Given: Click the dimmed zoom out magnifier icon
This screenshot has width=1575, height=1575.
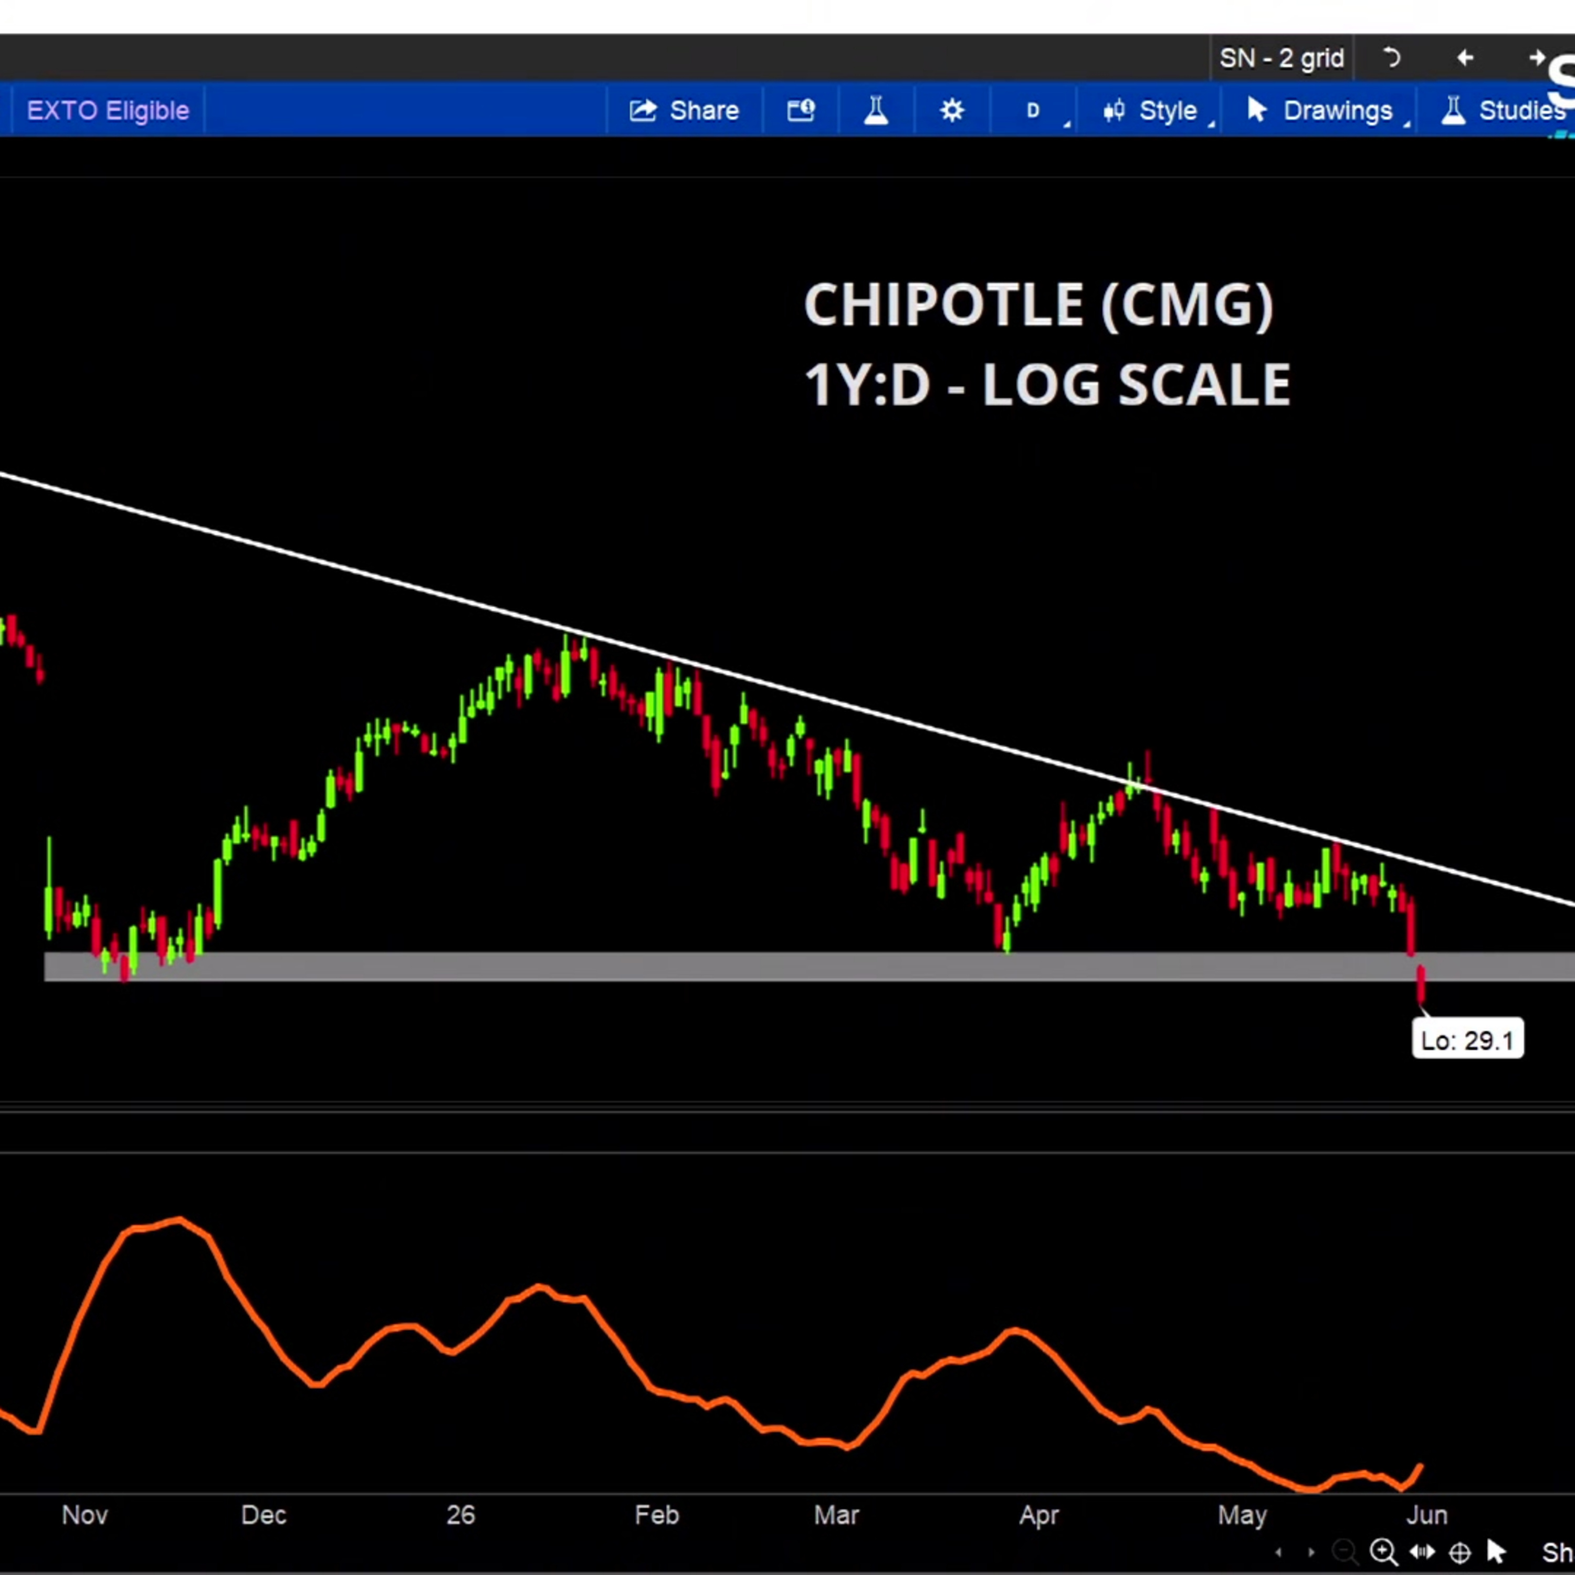Looking at the screenshot, I should (1345, 1551).
